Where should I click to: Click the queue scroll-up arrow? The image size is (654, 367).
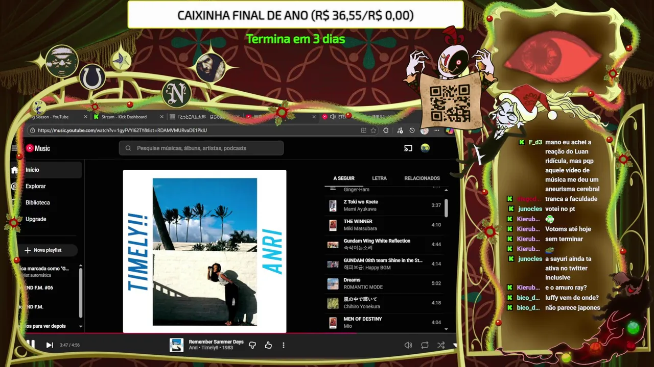point(446,190)
